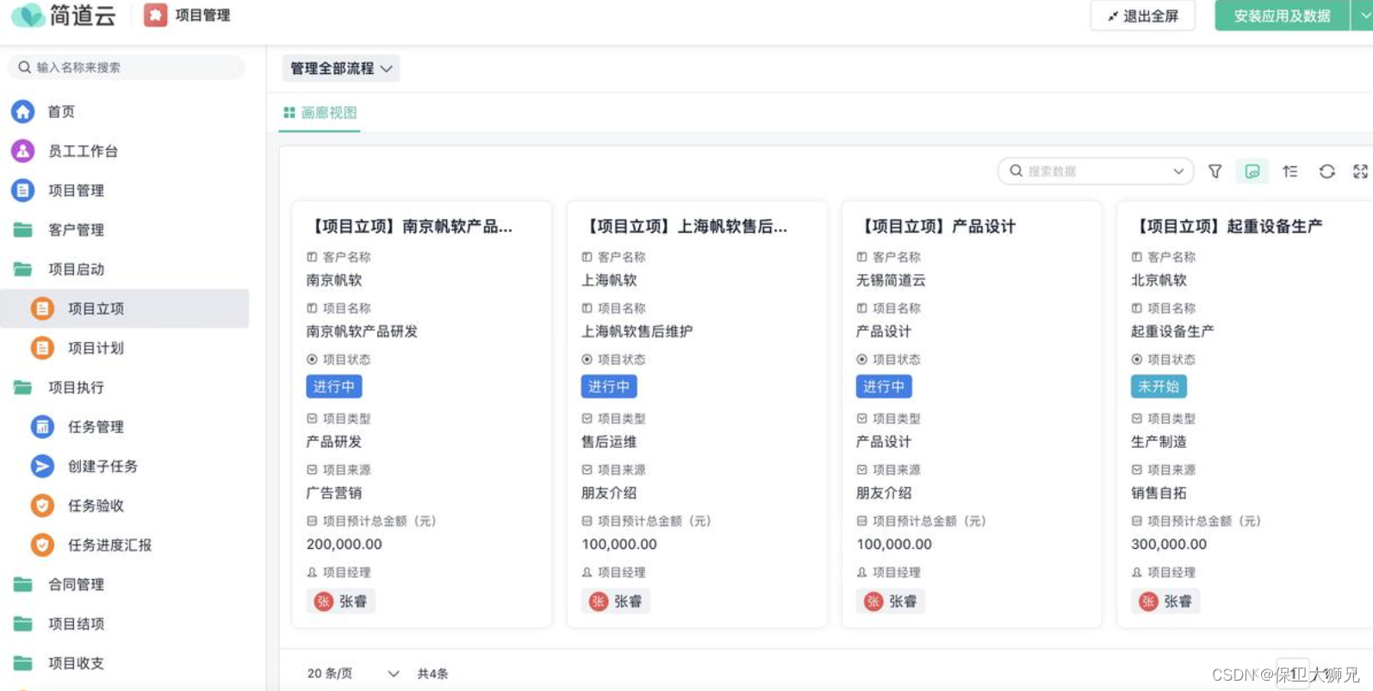The image size is (1373, 691).
Task: Open dropdown arrow beside 安装应用及数据
Action: coord(1363,16)
